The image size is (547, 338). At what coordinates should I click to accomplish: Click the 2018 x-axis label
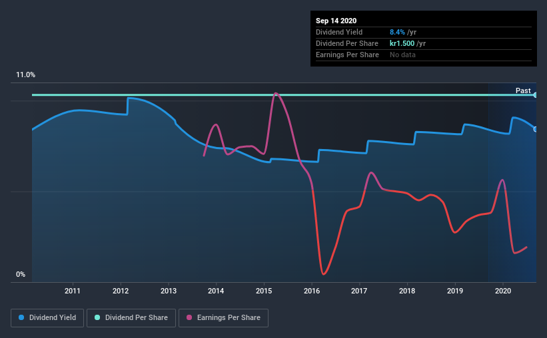coord(407,291)
